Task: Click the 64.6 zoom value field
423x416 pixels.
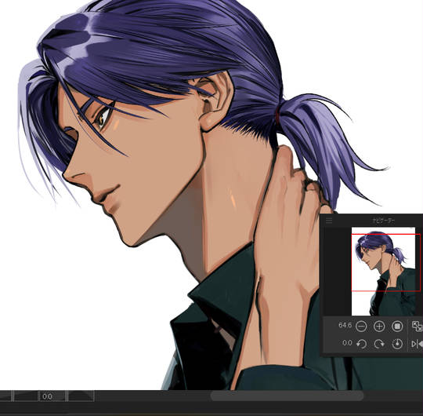Action: pyautogui.click(x=345, y=325)
